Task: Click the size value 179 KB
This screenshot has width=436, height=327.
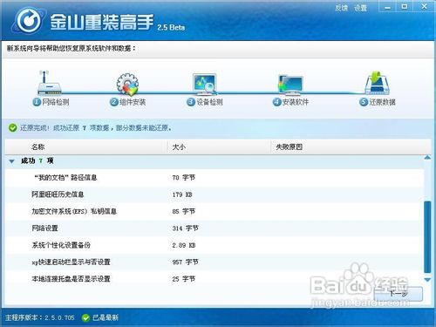Action: pyautogui.click(x=182, y=194)
